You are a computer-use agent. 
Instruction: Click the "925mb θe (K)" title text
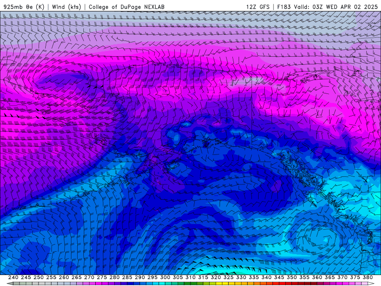pyautogui.click(x=24, y=7)
